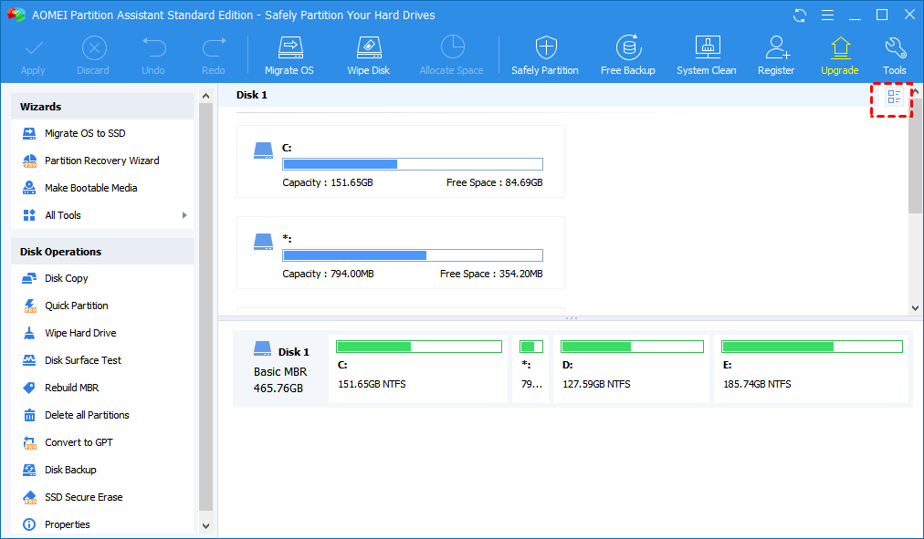
Task: Open the Migrate OS tool
Action: 289,56
